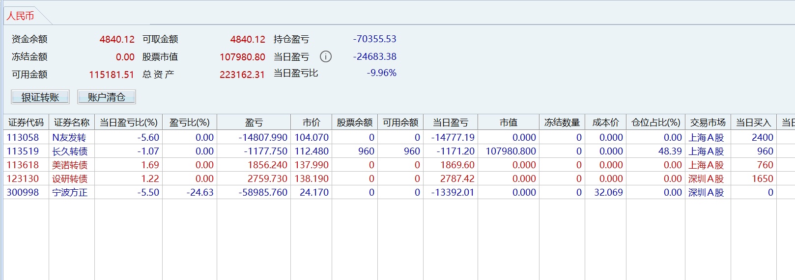Click the 交易市场 column header
The image size is (795, 280).
[x=708, y=122]
